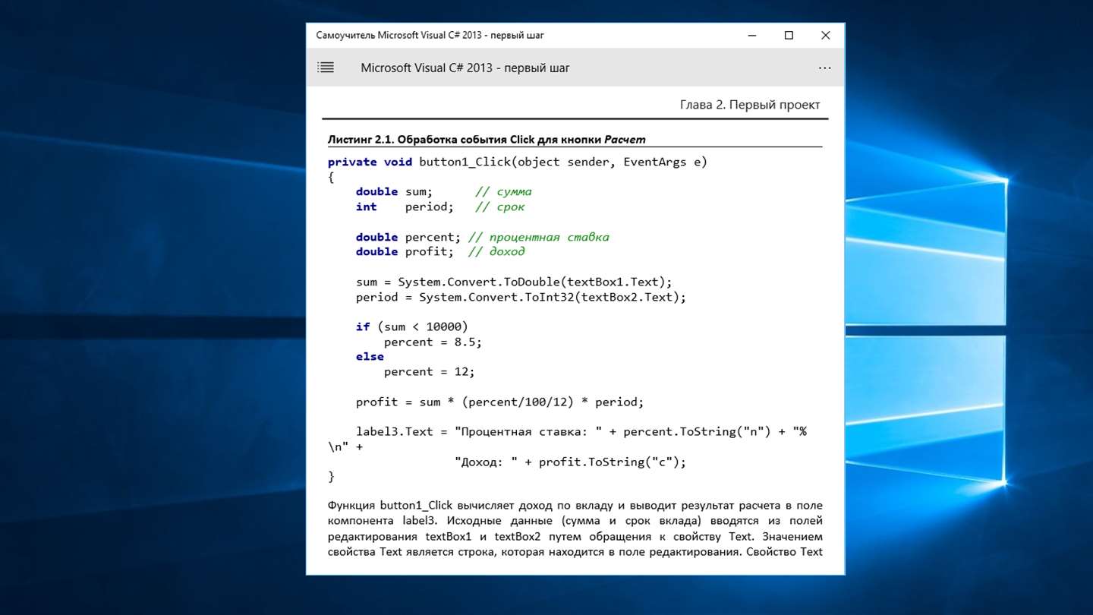This screenshot has height=615, width=1093.
Task: Click the declaration 'double percent;'
Action: click(x=408, y=237)
